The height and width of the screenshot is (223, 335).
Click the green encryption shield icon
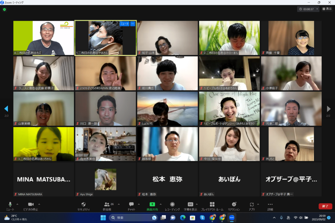click(x=4, y=9)
